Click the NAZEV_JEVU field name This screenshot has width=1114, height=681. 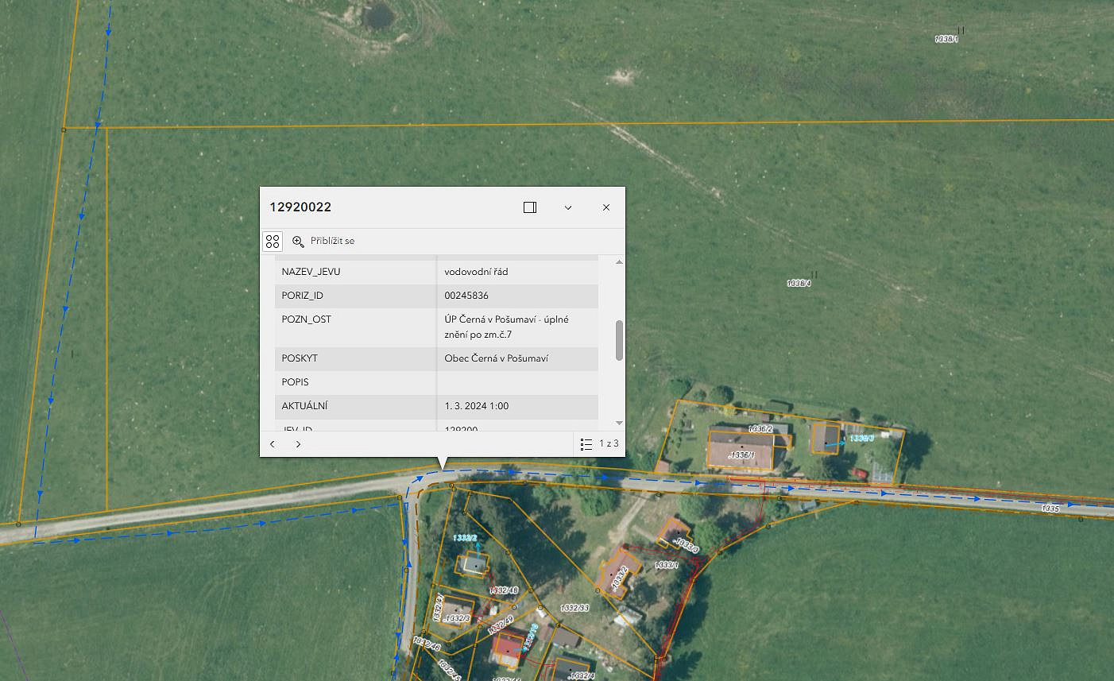(x=311, y=272)
